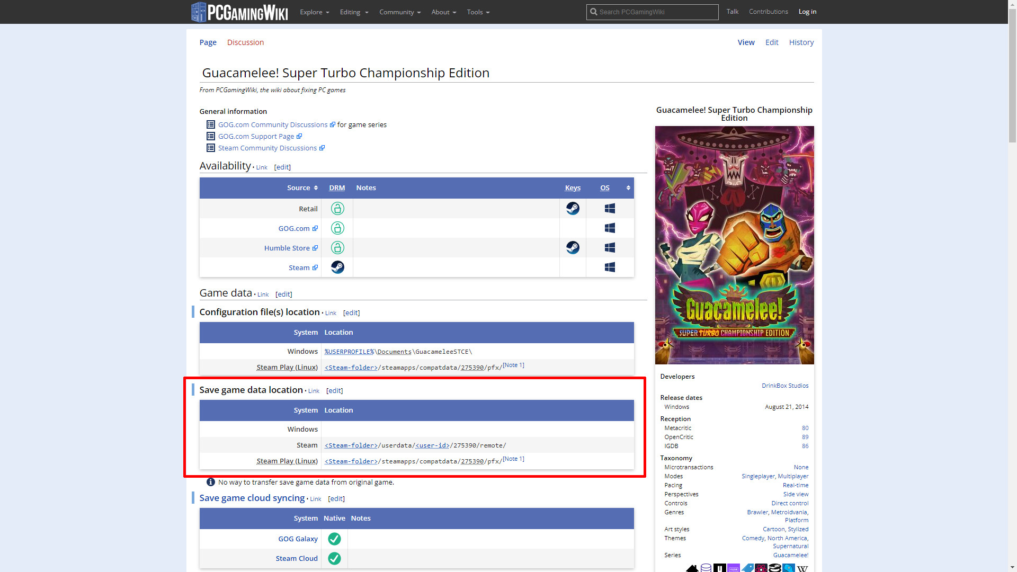Screen dimensions: 1017x572
Task: Click the IGDB icon in infobox links
Action: [734, 568]
